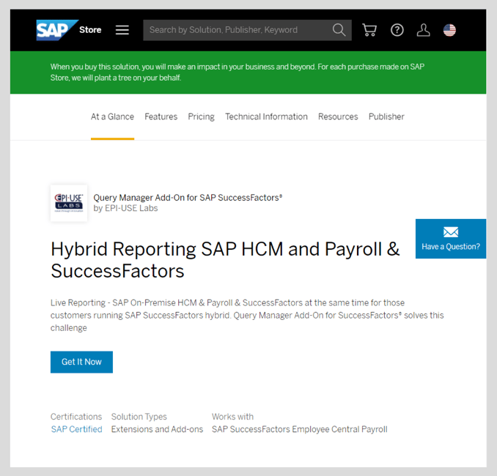
Task: Click 'by EPI-USE Labs' publisher text
Action: pos(125,208)
